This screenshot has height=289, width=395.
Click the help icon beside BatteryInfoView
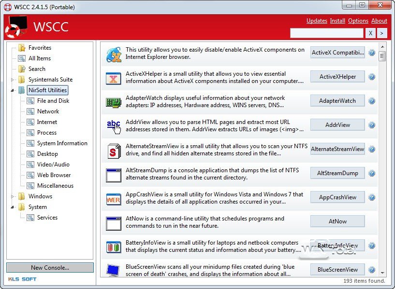372,246
